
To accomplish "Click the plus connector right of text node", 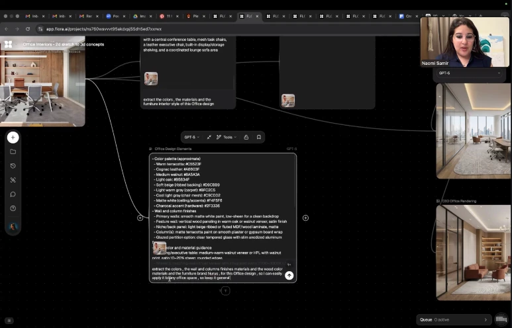I will tap(305, 218).
